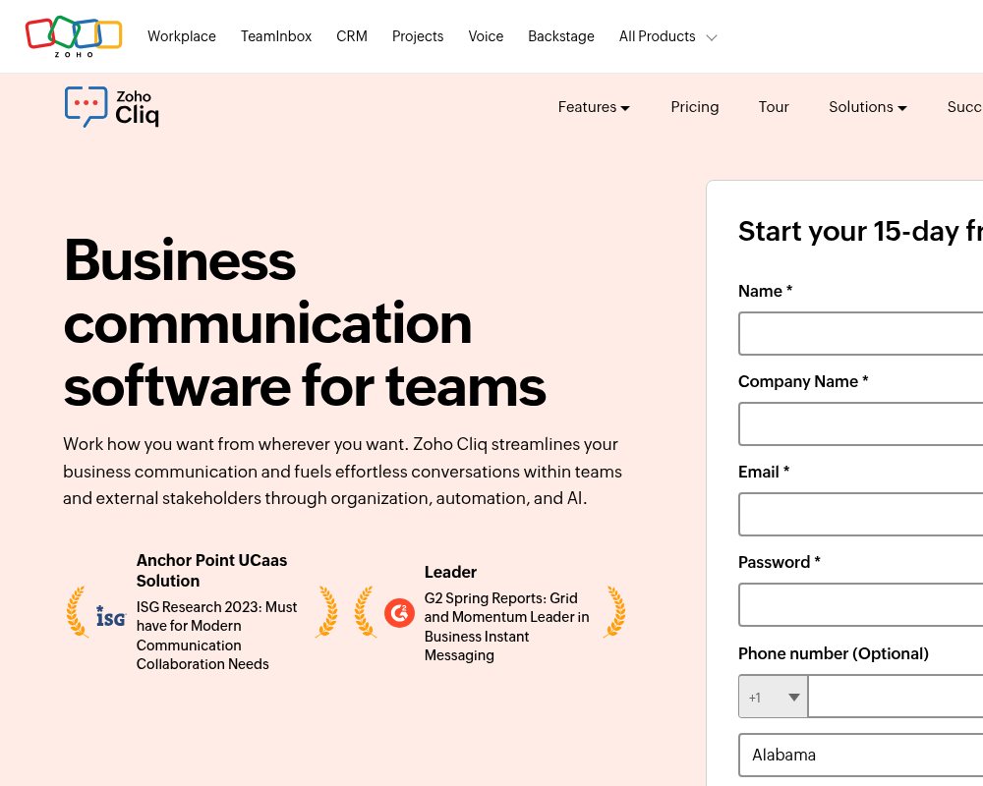Open Workplace in the top navigation
The width and height of the screenshot is (983, 786).
point(182,36)
